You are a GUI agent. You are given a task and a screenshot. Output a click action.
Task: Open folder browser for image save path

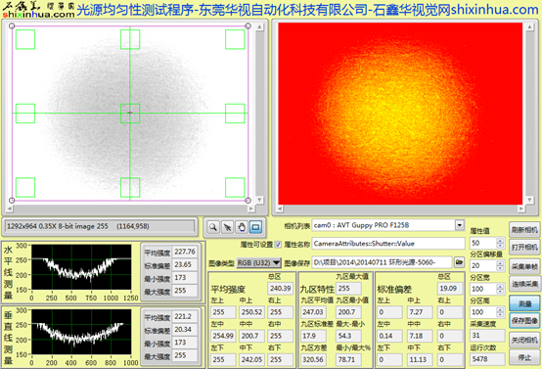(459, 262)
